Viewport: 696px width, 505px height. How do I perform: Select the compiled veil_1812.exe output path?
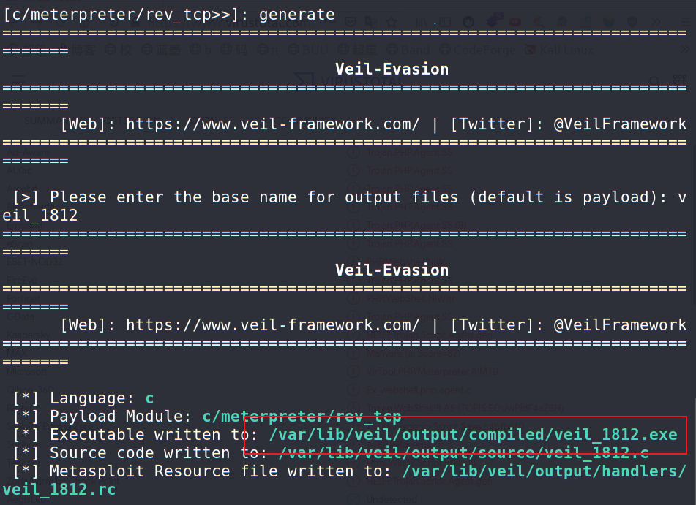[473, 435]
